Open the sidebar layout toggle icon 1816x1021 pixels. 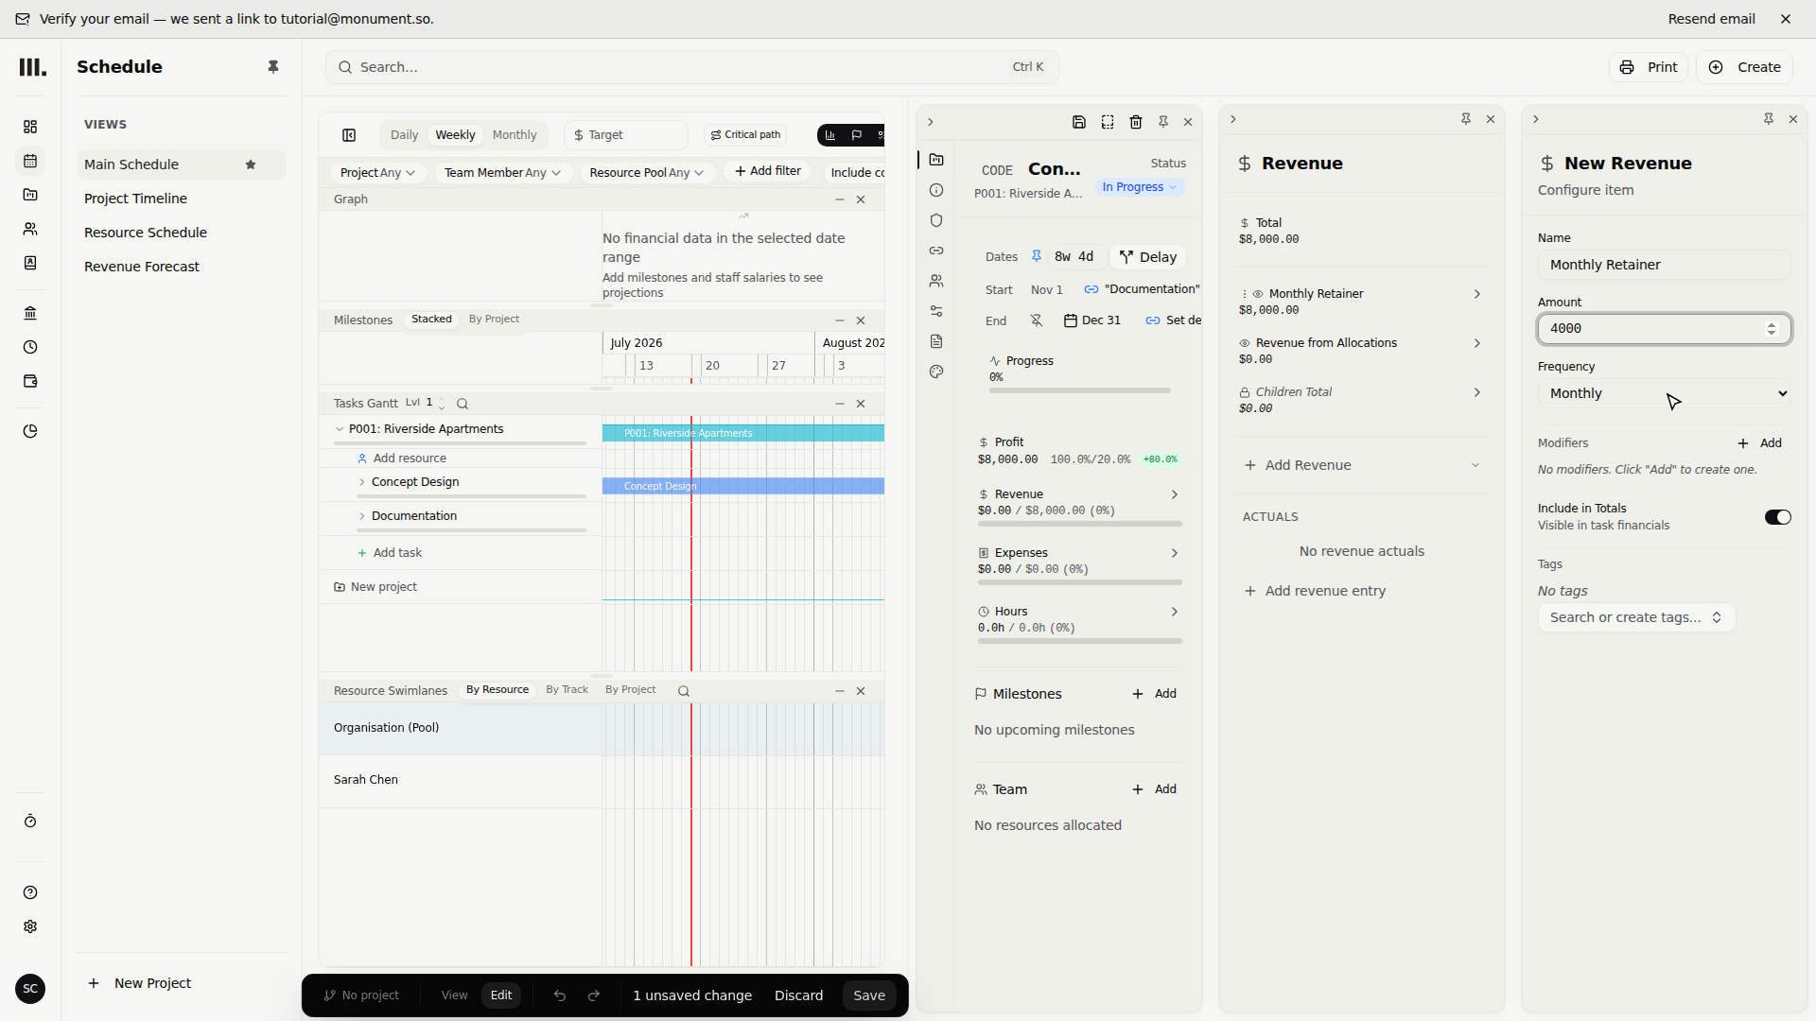(349, 135)
